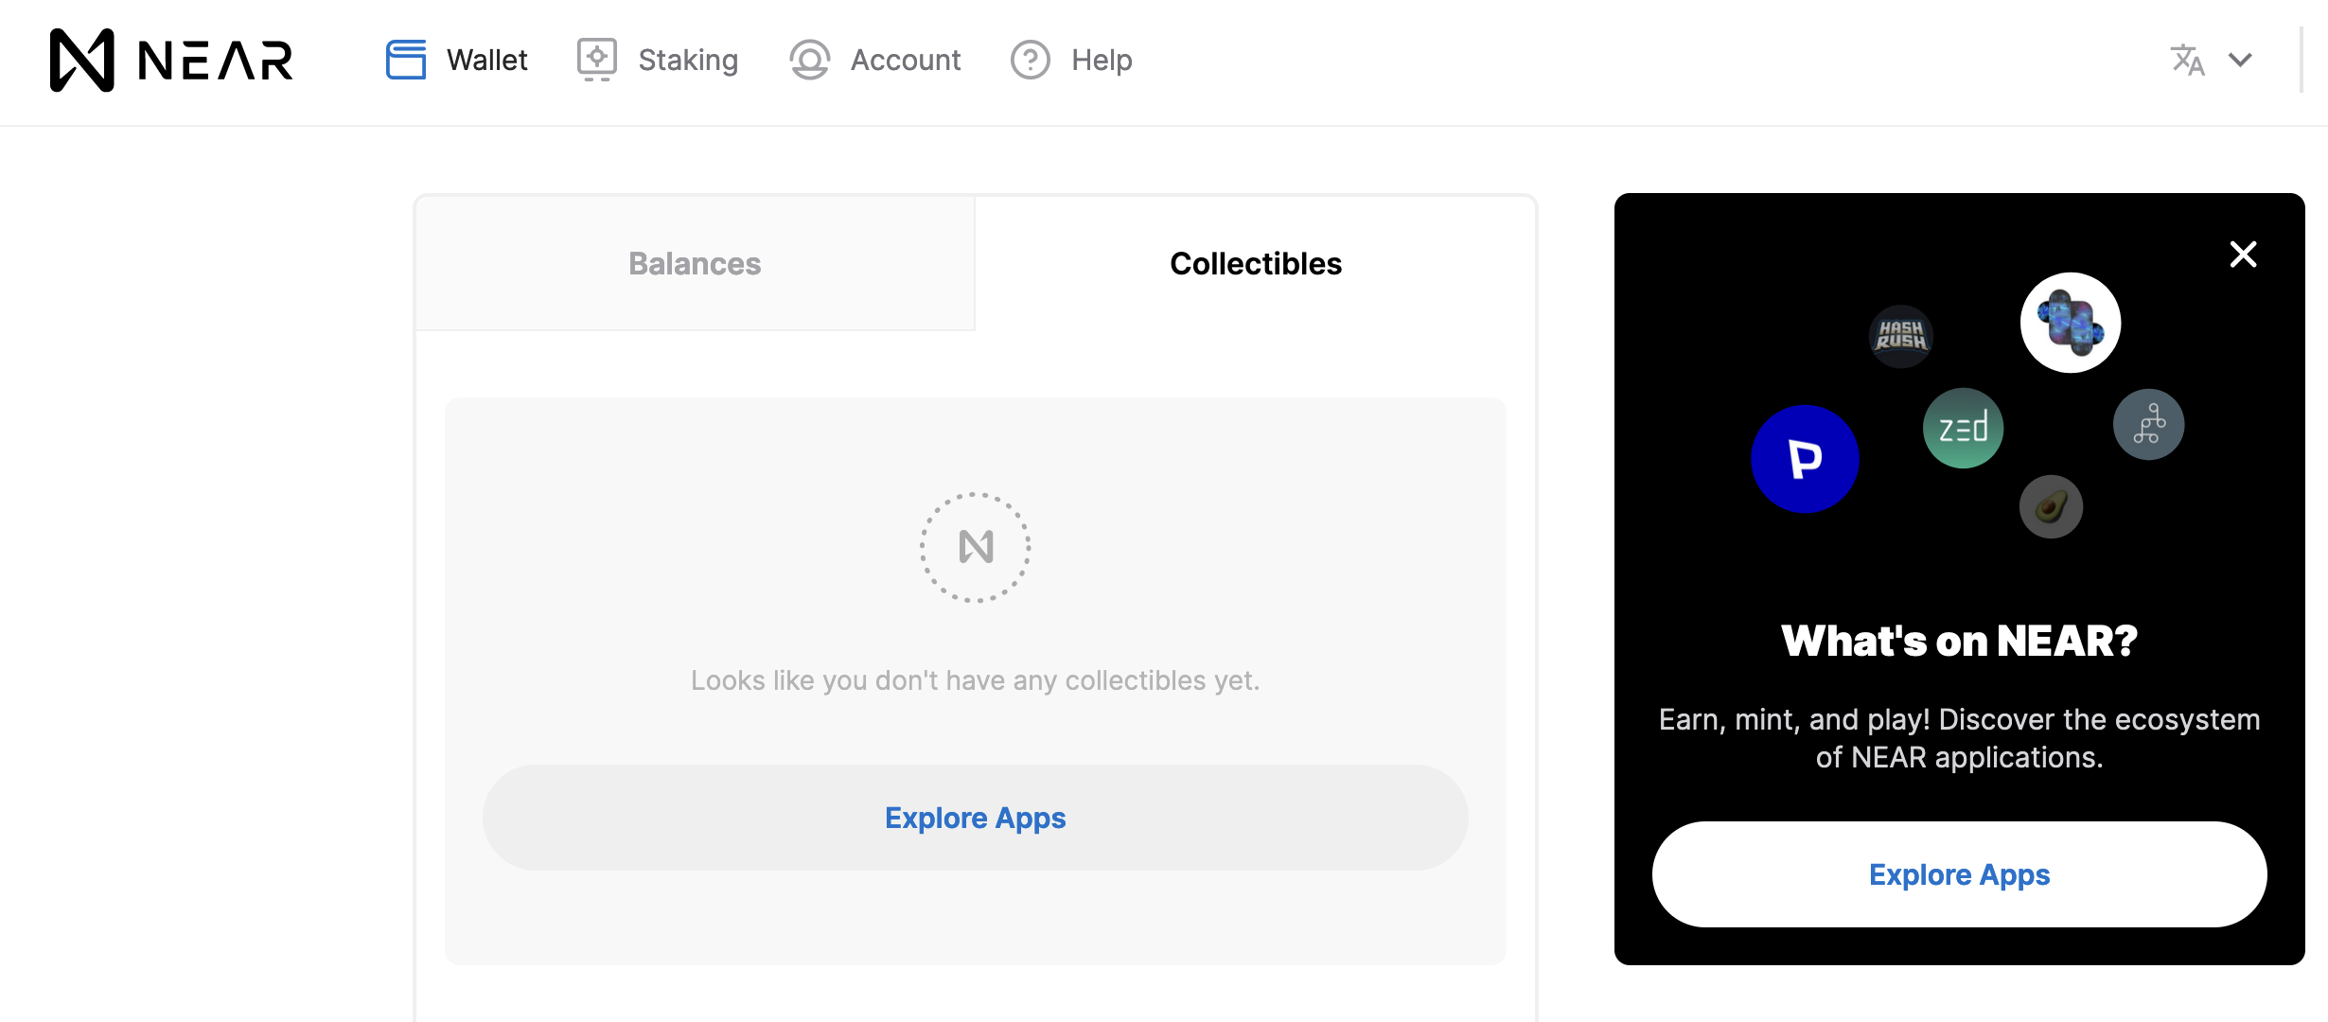
Task: Select the Collectibles tab
Action: point(1255,263)
